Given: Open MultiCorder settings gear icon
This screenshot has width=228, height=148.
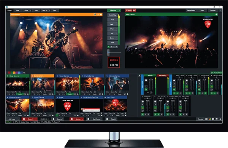Looking at the screenshot, I should pos(88,119).
